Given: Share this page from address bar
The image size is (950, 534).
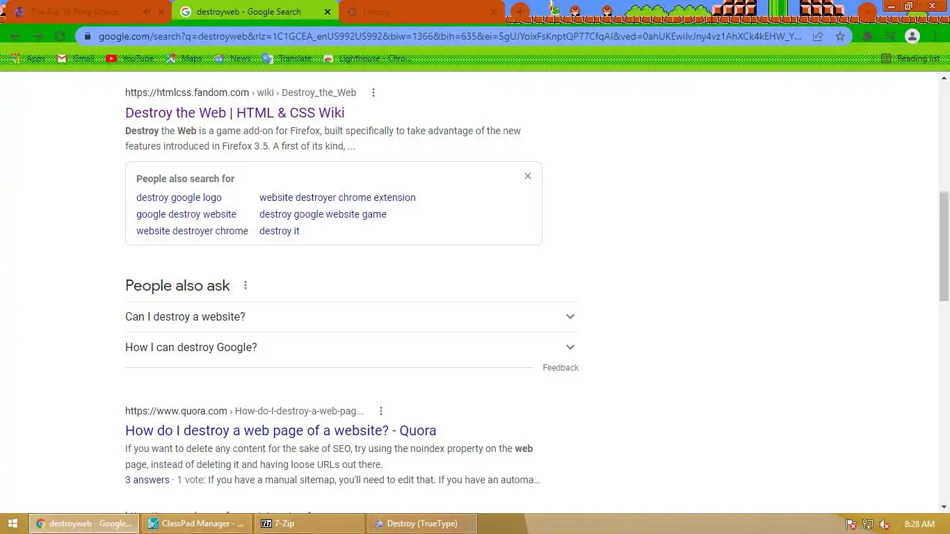Looking at the screenshot, I should click(x=819, y=36).
